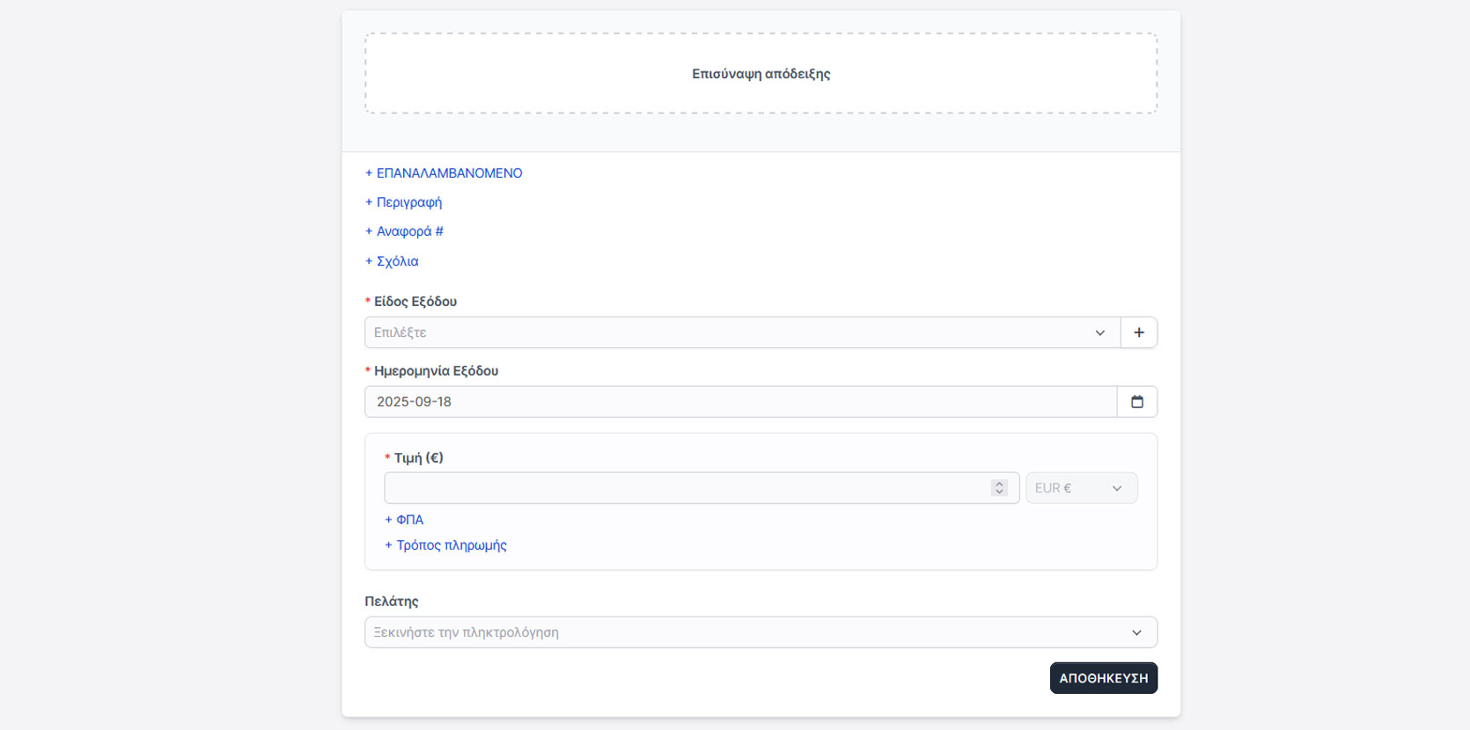The height and width of the screenshot is (730, 1470).
Task: Add ΦΠΑ to the expense
Action: [404, 520]
